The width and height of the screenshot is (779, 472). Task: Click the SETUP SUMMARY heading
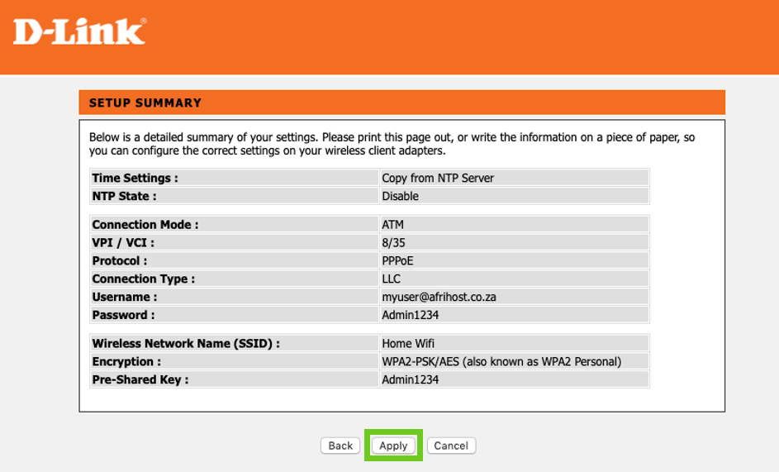[145, 103]
